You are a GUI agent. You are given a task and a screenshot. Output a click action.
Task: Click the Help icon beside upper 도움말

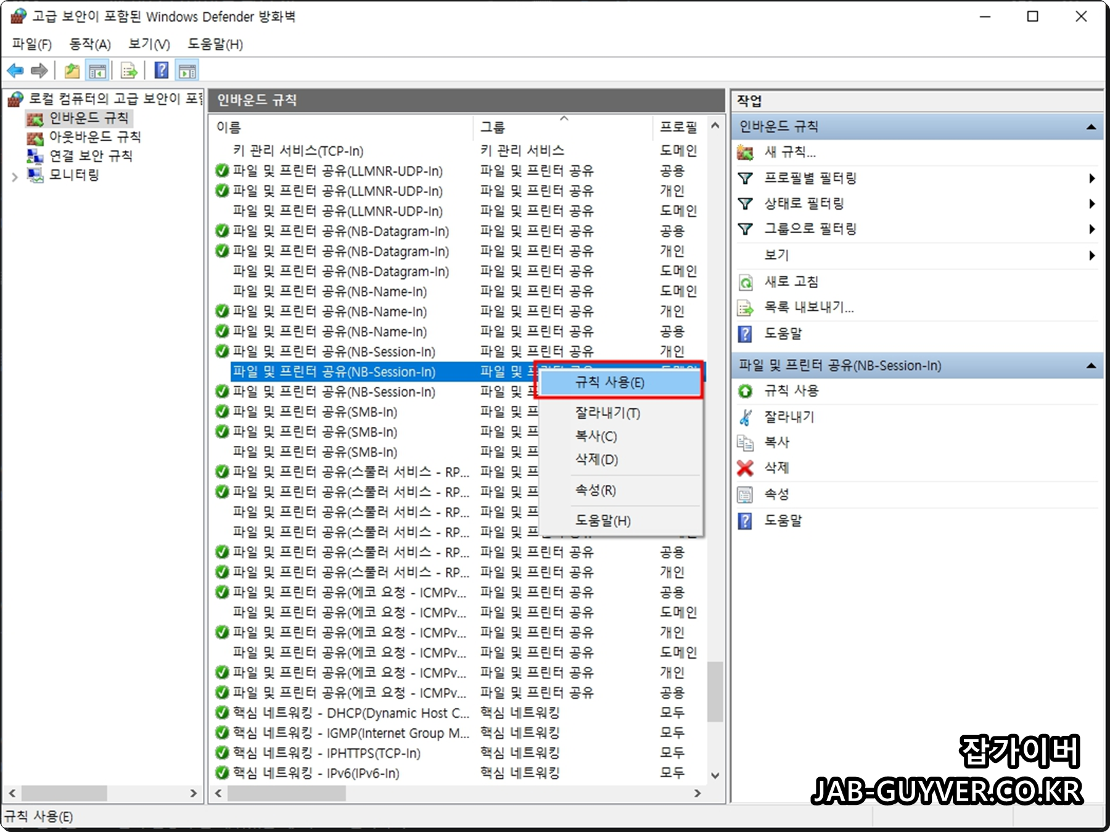pos(746,334)
